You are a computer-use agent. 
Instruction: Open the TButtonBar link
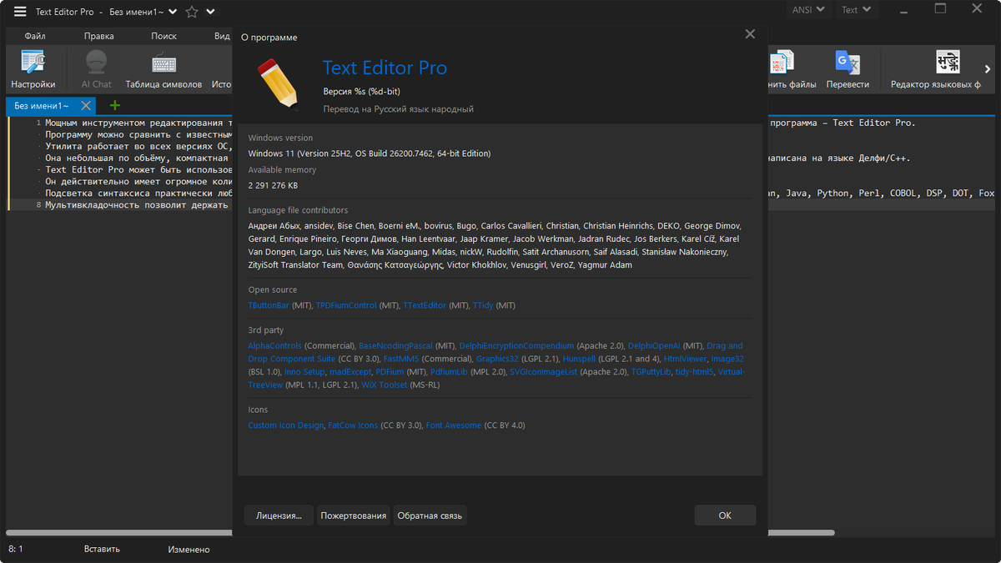point(269,305)
